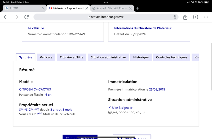Screen dimensions: 212x139
Task: Tap the 14:31 clock in status bar
Action: 6,2
